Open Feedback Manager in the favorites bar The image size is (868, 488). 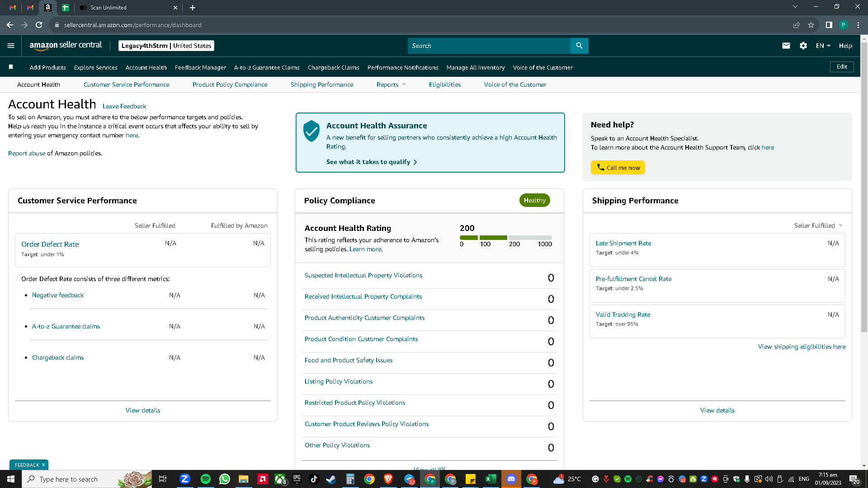pyautogui.click(x=200, y=67)
